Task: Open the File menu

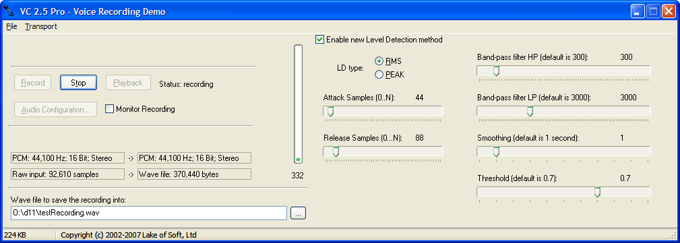Action: pyautogui.click(x=11, y=26)
